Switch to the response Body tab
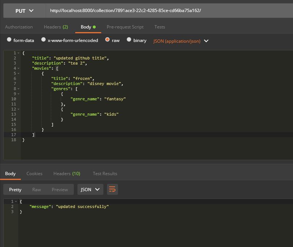This screenshot has width=293, height=247. point(10,174)
